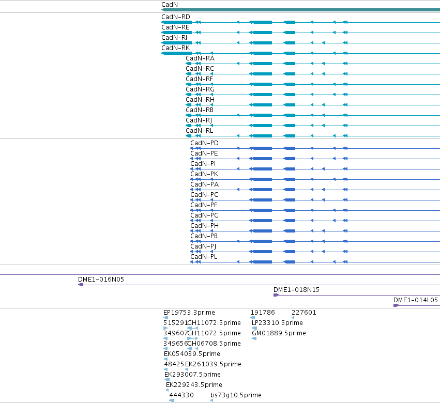Click the EK293007.5prime insertion marker
440x403 pixels.
tap(167, 380)
